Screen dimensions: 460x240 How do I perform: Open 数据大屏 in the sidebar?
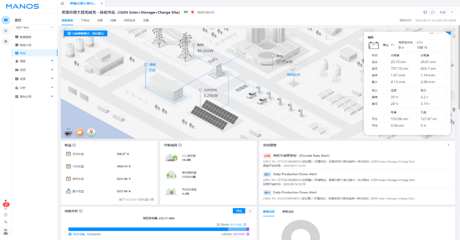[26, 45]
